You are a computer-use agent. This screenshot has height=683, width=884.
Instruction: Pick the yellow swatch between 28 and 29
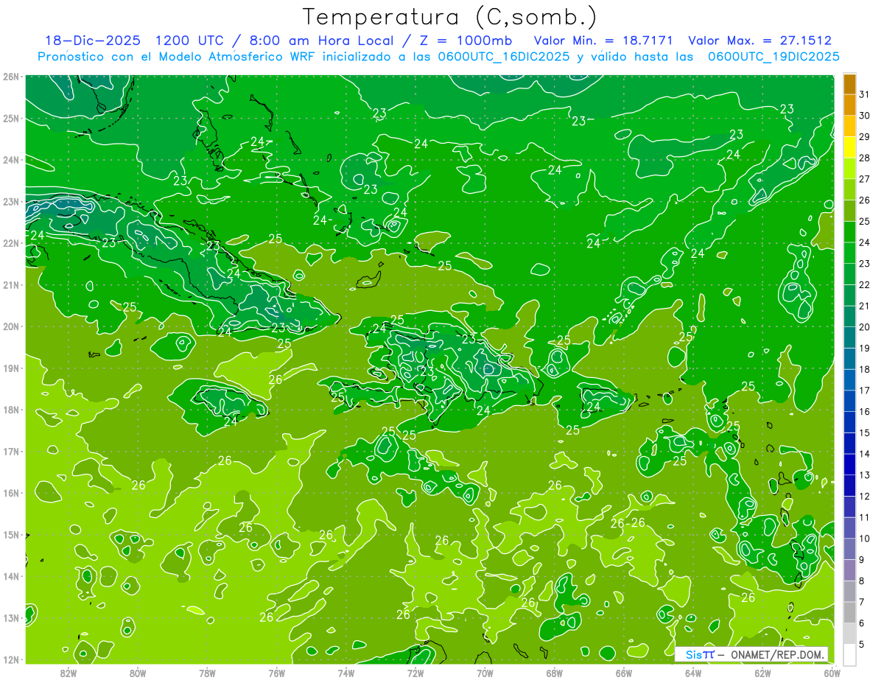(x=850, y=147)
